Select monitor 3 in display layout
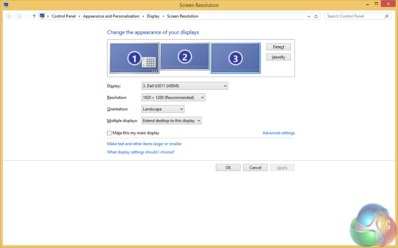398x248 pixels. pos(235,58)
